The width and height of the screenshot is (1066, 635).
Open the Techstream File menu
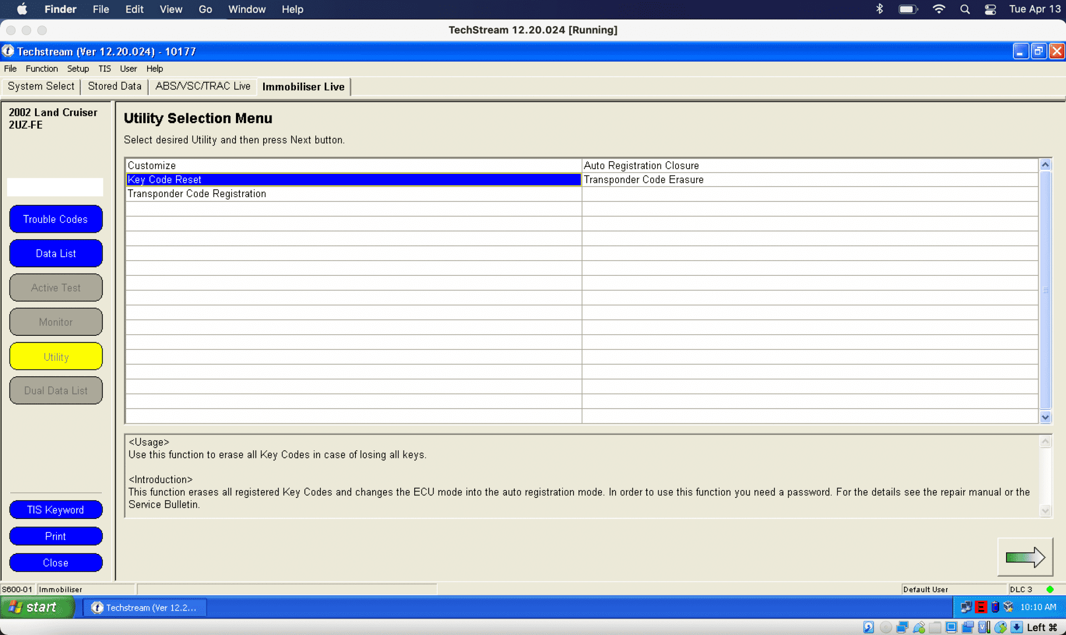click(10, 68)
